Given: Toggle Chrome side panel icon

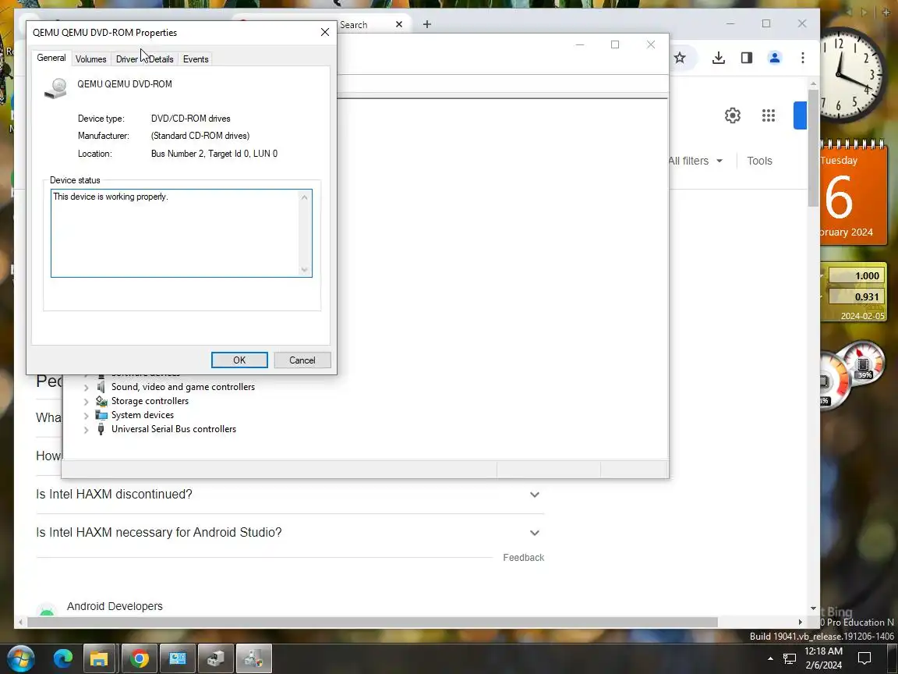Looking at the screenshot, I should click(746, 57).
